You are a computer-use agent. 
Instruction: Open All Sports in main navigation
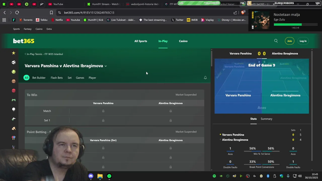point(141,41)
